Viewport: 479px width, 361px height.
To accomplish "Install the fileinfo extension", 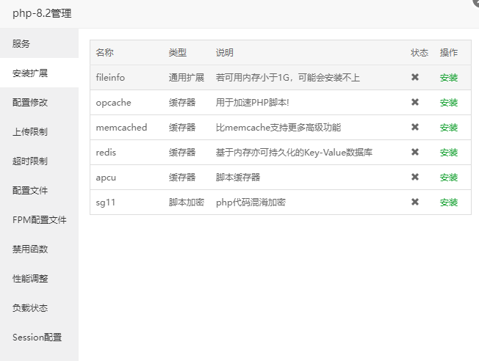I will point(449,78).
